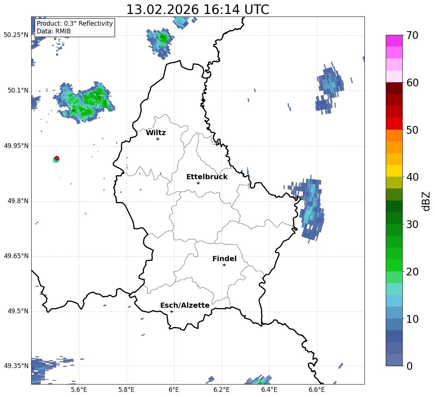
Task: Click the 49.95°N latitude tick label
Action: tap(16, 146)
